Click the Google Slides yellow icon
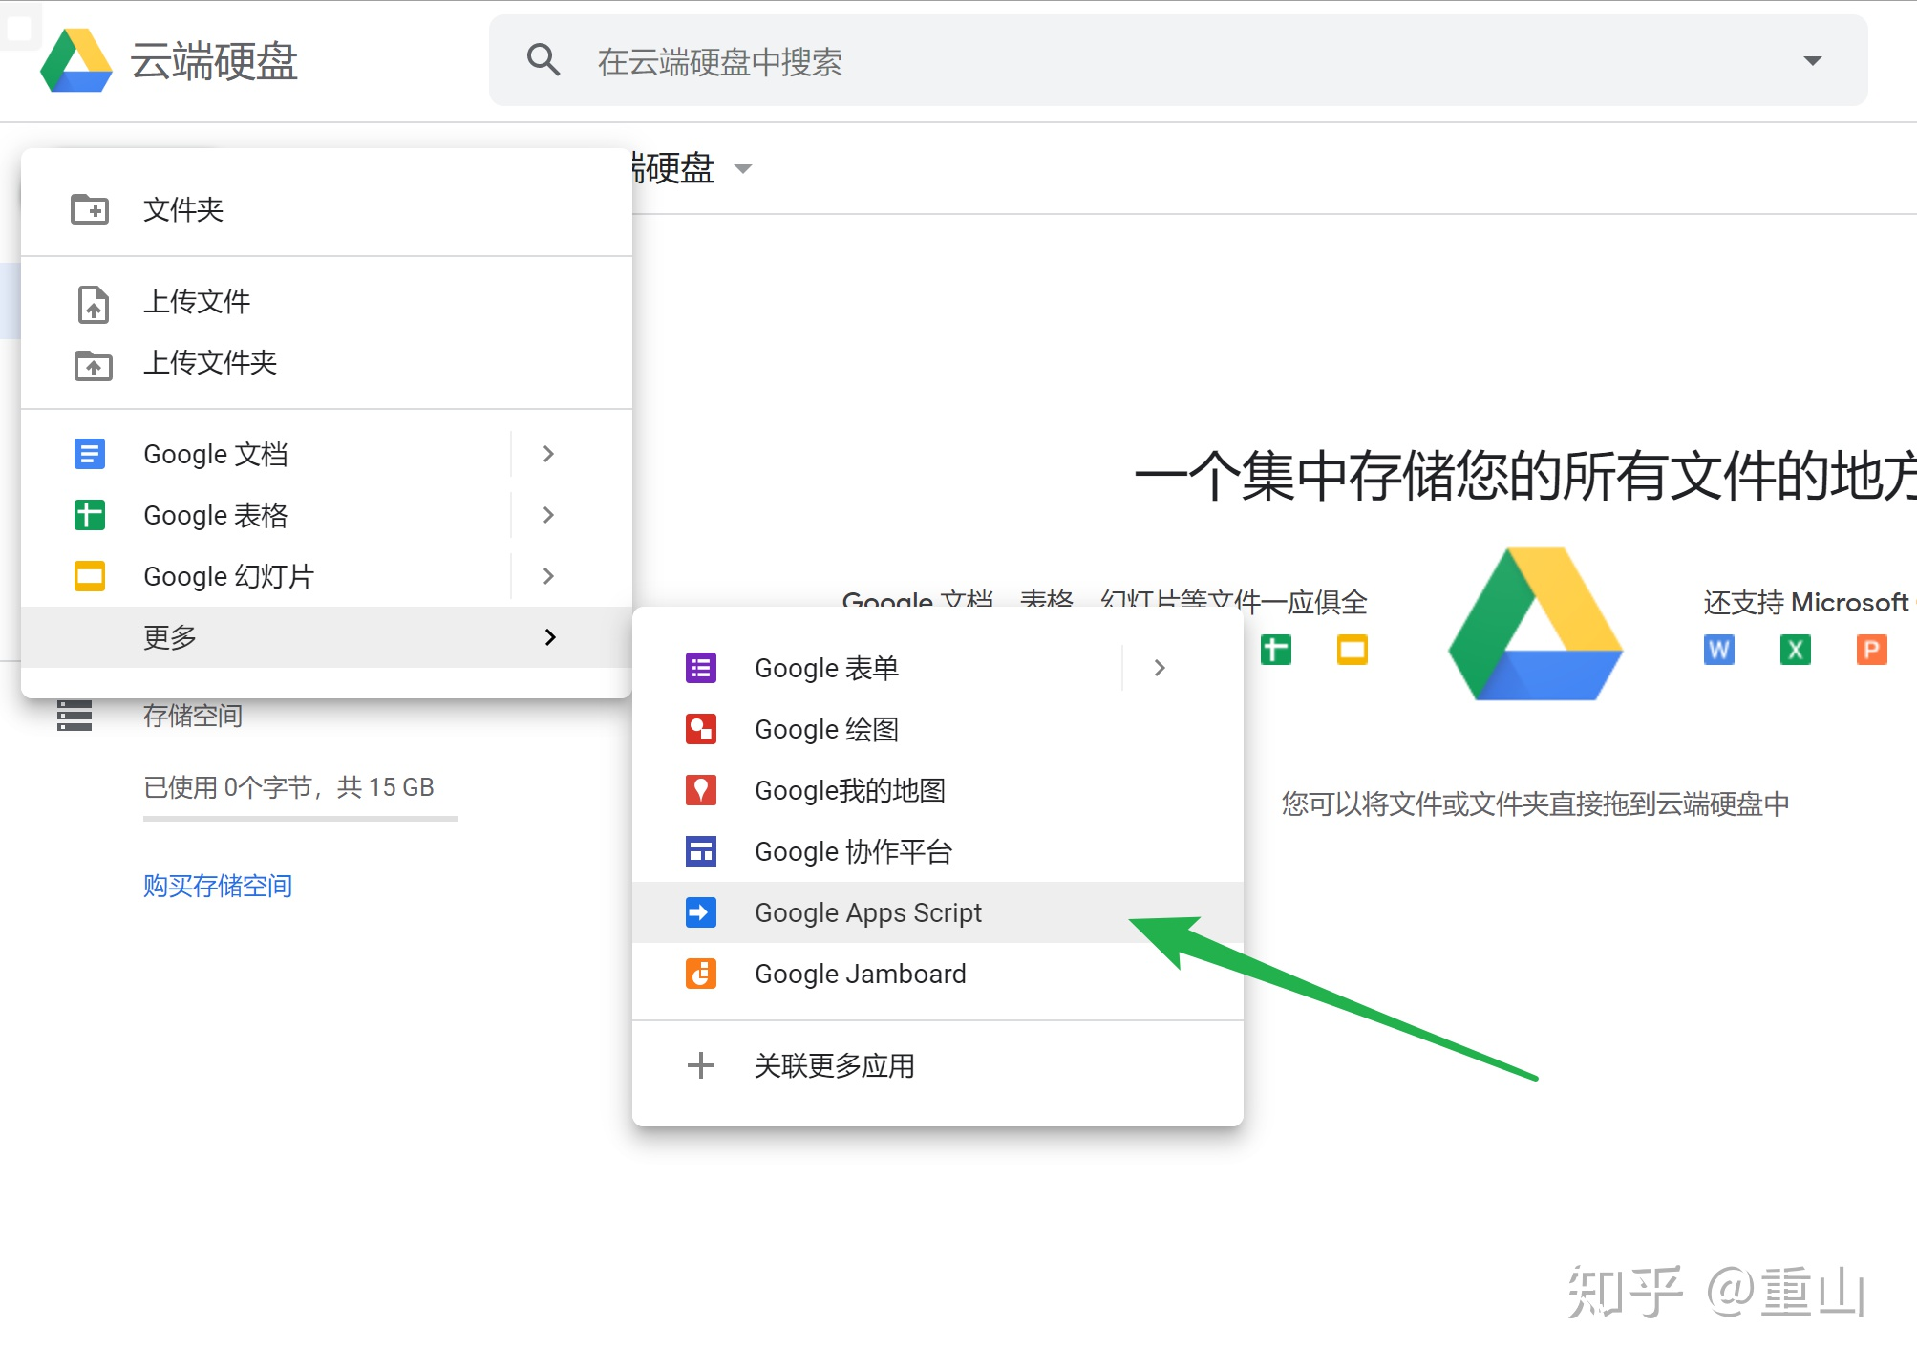This screenshot has width=1917, height=1371. [90, 576]
